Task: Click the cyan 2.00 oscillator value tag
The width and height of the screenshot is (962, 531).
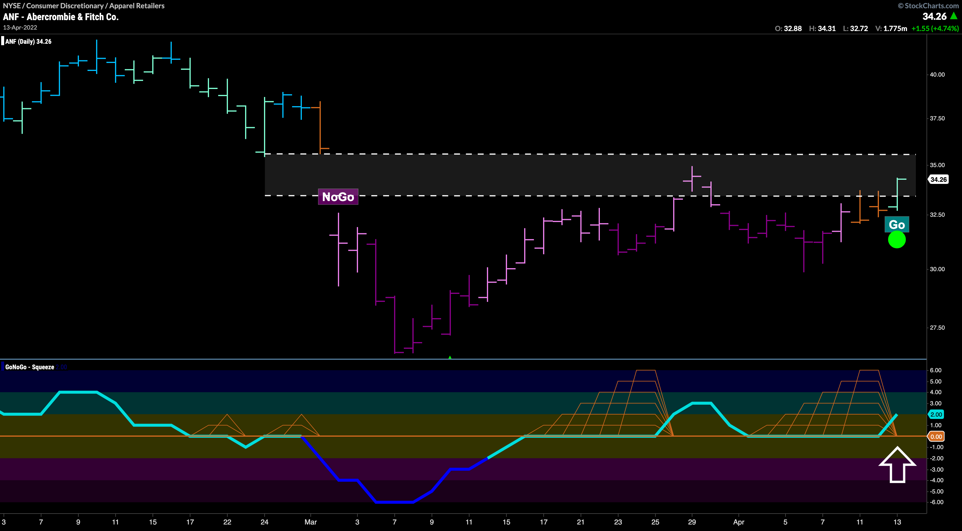Action: (x=936, y=415)
